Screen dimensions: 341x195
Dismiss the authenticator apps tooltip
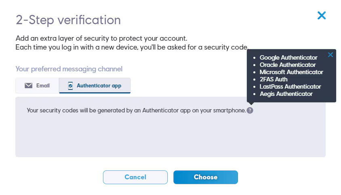[330, 55]
